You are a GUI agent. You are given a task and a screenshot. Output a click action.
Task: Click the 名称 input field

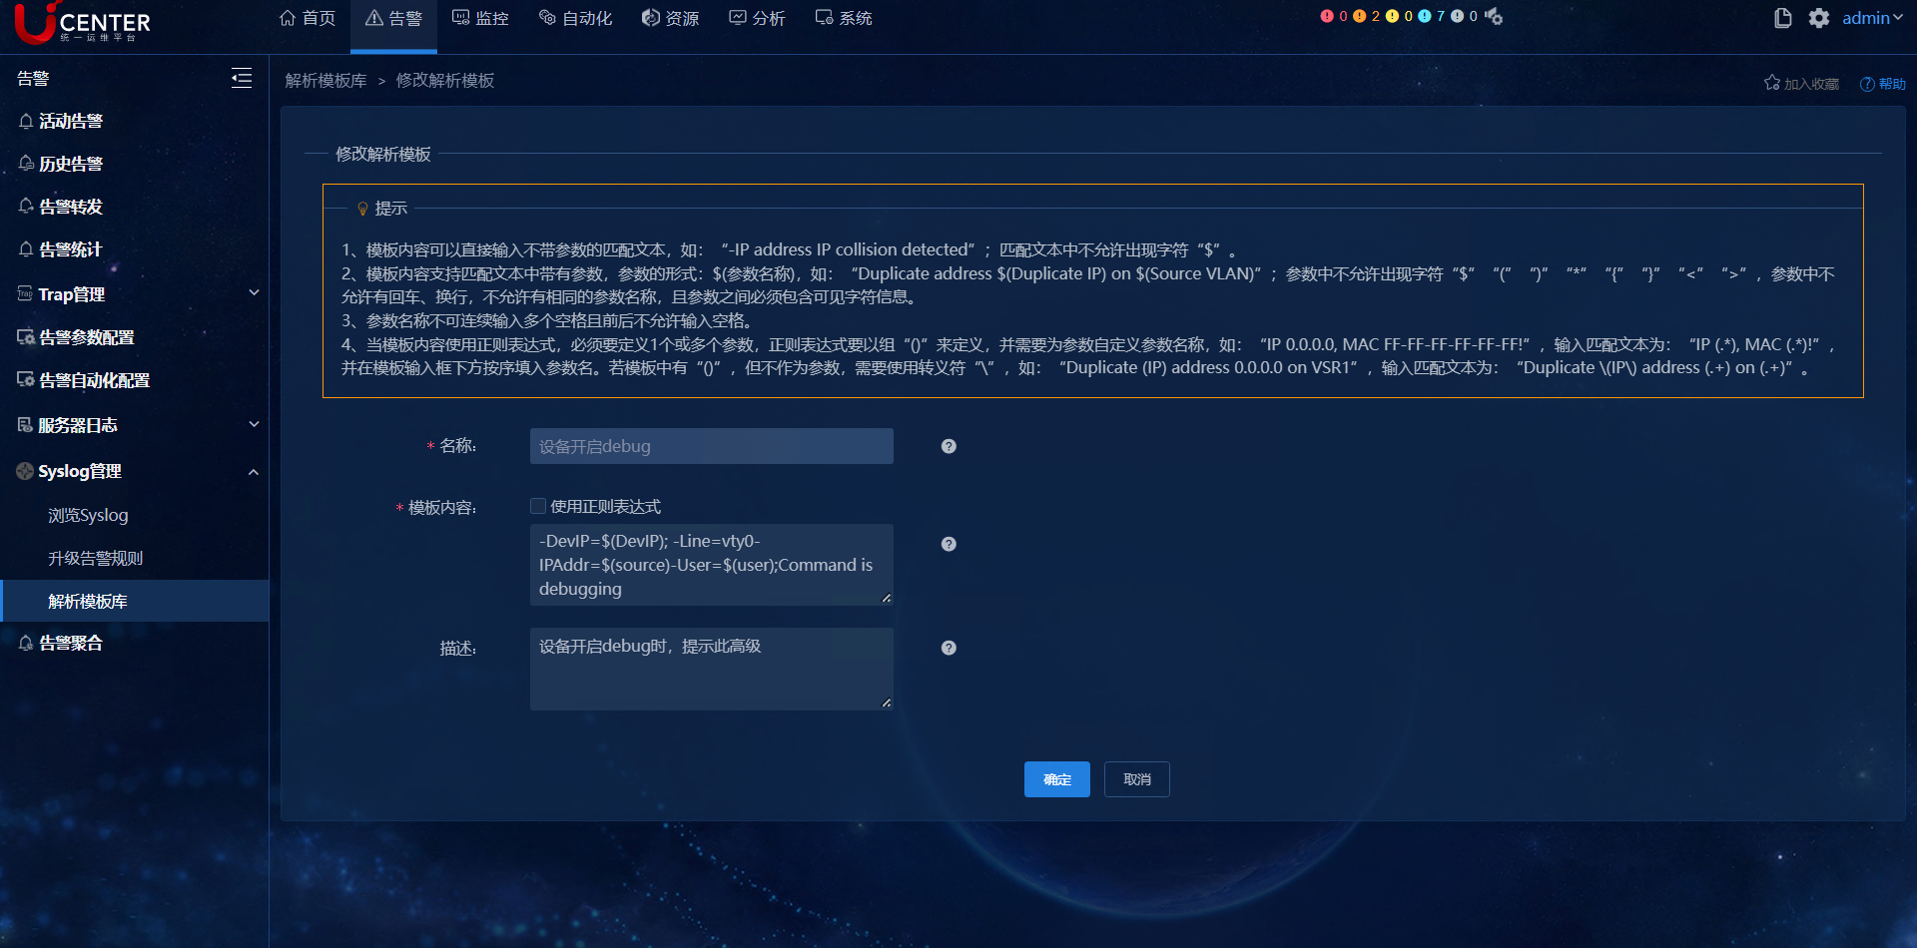[x=712, y=446]
